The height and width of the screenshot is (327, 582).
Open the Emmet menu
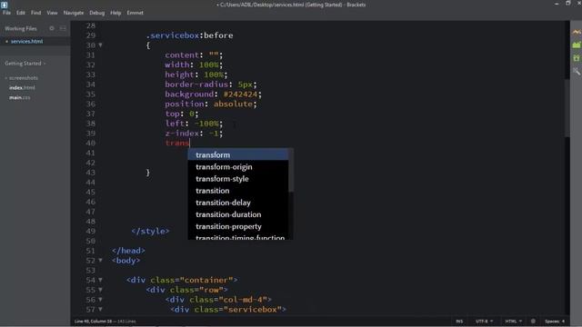point(135,13)
